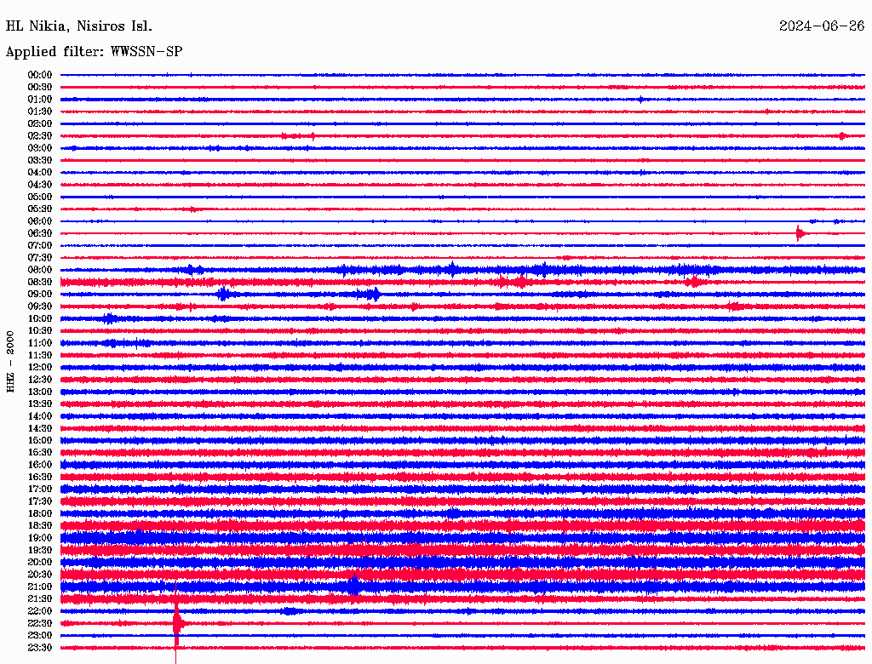Select the 13:00 time label
Screen dimensions: 872x664
(40, 392)
